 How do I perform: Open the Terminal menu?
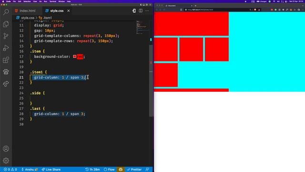[53, 1]
